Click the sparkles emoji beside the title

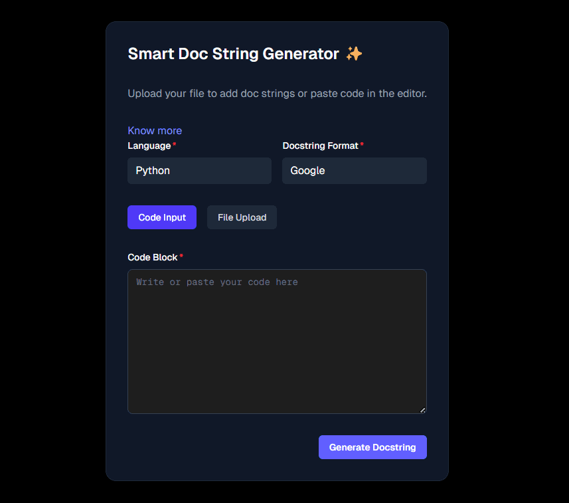(355, 54)
